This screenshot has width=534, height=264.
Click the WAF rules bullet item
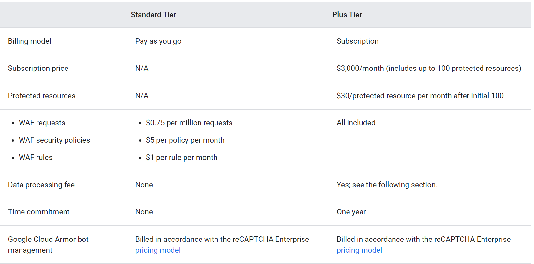[x=36, y=158]
